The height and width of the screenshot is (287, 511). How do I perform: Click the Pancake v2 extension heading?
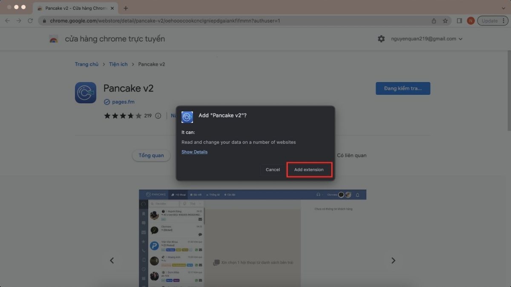point(128,88)
